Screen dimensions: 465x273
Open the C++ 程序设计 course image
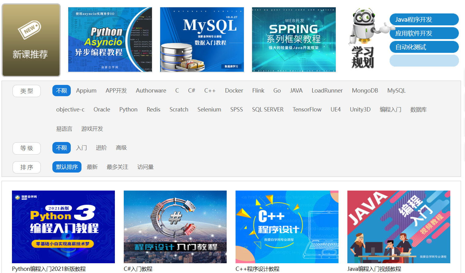(x=287, y=227)
